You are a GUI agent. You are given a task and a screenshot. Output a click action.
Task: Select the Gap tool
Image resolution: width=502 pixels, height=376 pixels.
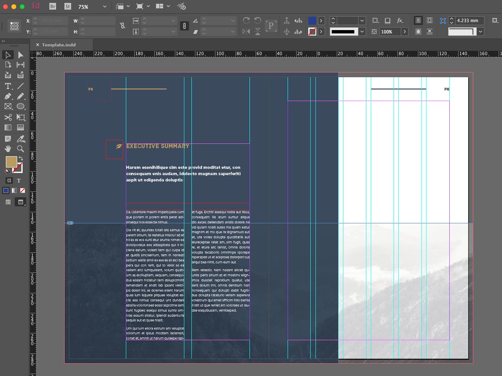click(20, 65)
